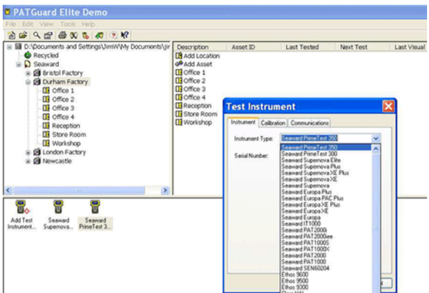
Task: Click the magnifier Search toolbar icon
Action: (35, 34)
